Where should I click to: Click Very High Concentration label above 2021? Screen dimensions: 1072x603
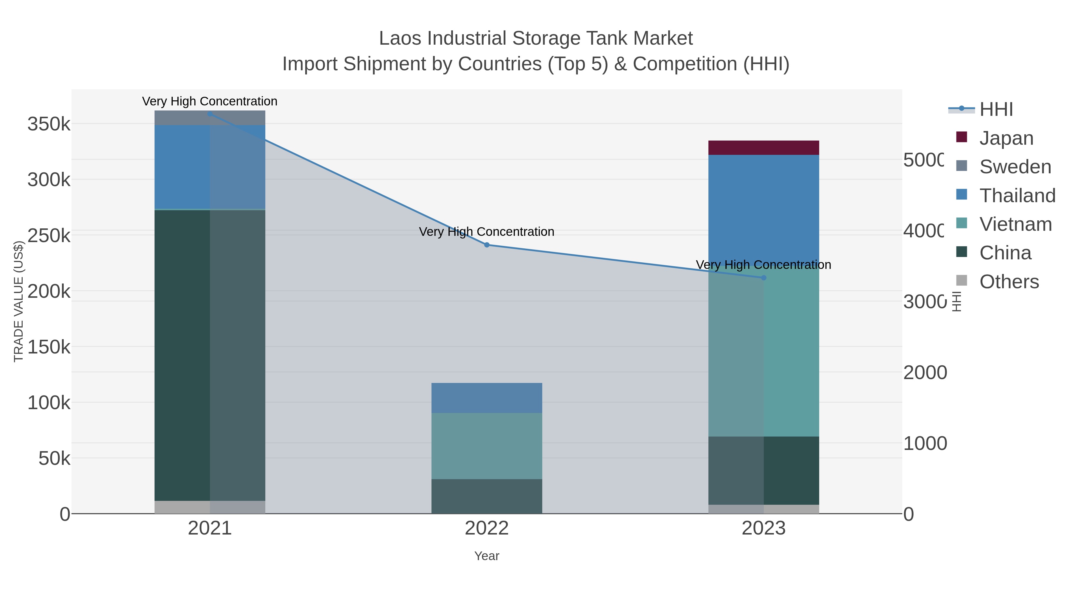[x=210, y=101]
